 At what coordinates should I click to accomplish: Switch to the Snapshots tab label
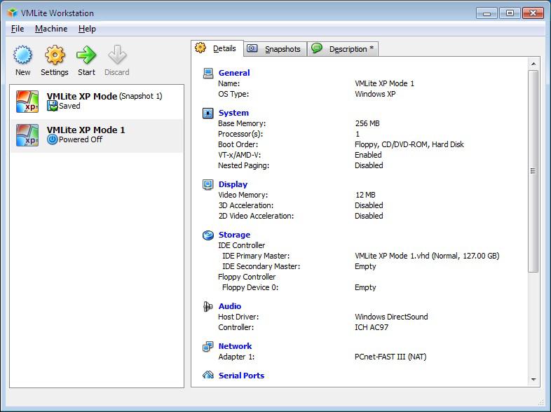283,49
